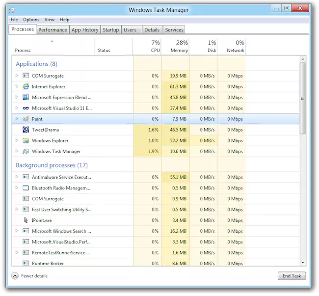Click the scrollbar down arrow
The height and width of the screenshot is (296, 319).
[x=303, y=263]
